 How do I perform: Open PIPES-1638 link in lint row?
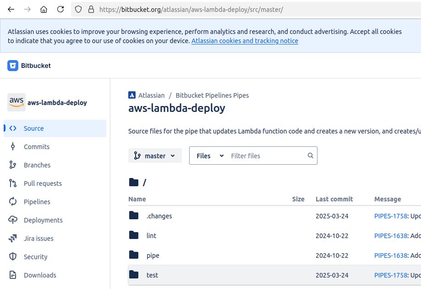(x=391, y=235)
